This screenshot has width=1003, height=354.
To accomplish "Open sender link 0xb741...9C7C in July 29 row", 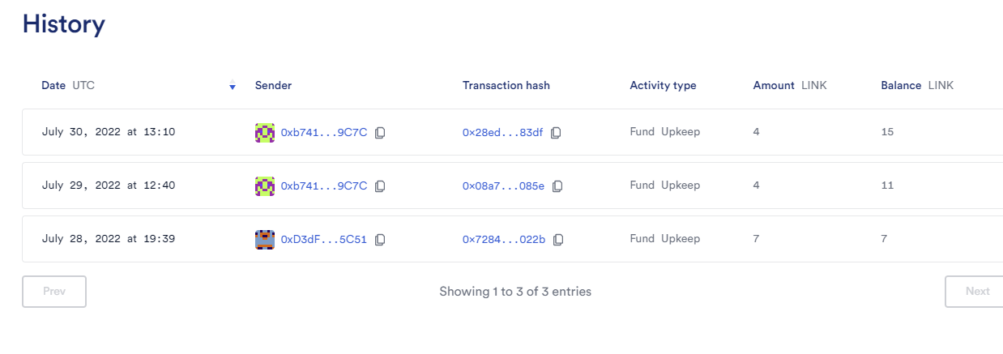I will (324, 186).
